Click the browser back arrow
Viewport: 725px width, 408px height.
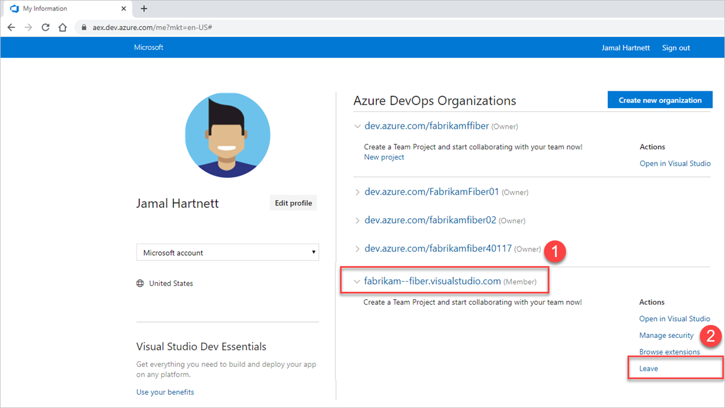[x=11, y=27]
